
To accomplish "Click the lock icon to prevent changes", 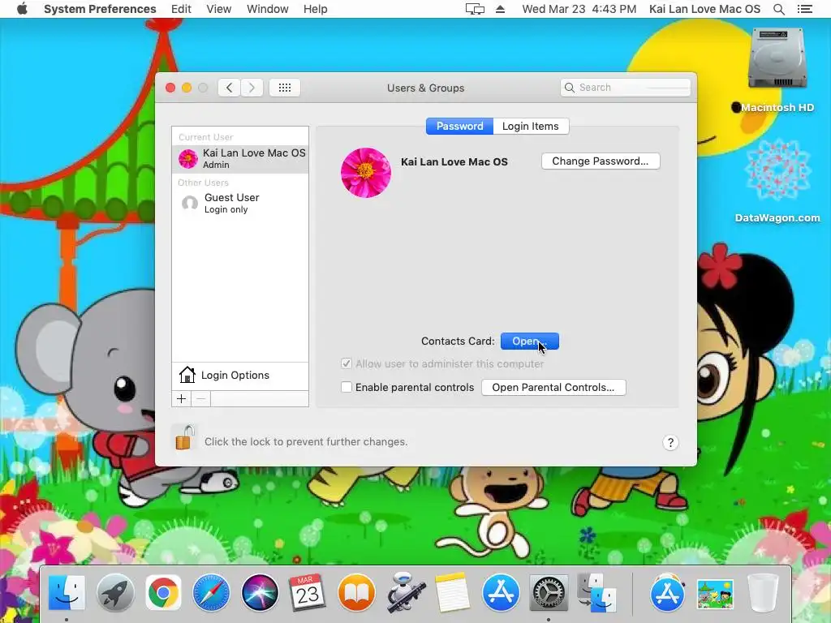I will [x=184, y=437].
